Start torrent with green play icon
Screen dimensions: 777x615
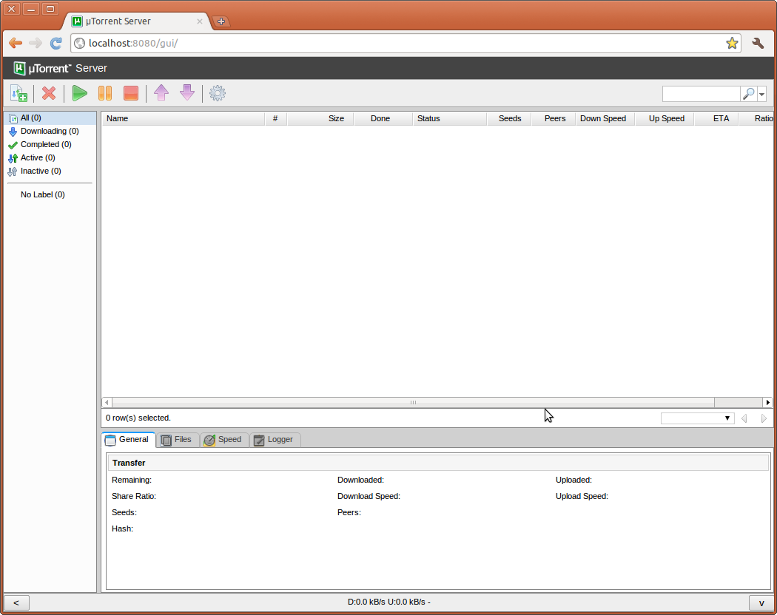pyautogui.click(x=79, y=93)
